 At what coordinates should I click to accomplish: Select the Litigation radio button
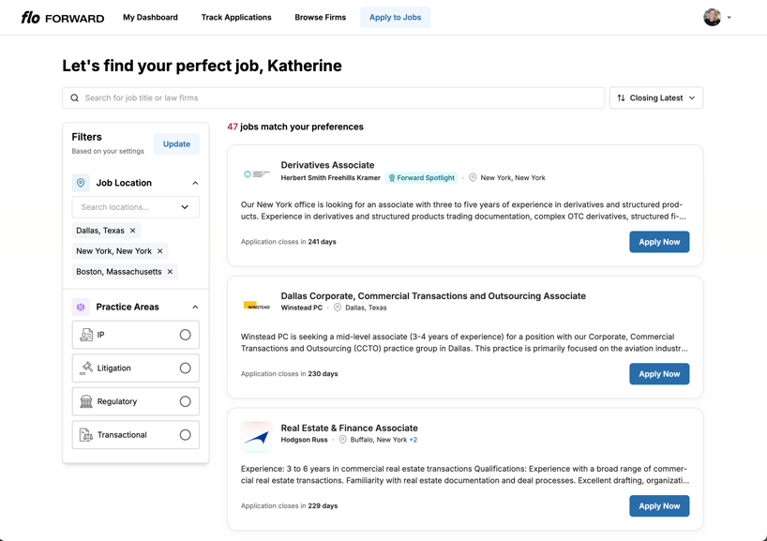tap(185, 368)
